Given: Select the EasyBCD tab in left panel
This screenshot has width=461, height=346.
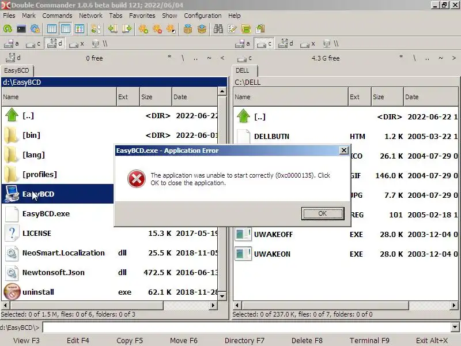Looking at the screenshot, I should 17,70.
